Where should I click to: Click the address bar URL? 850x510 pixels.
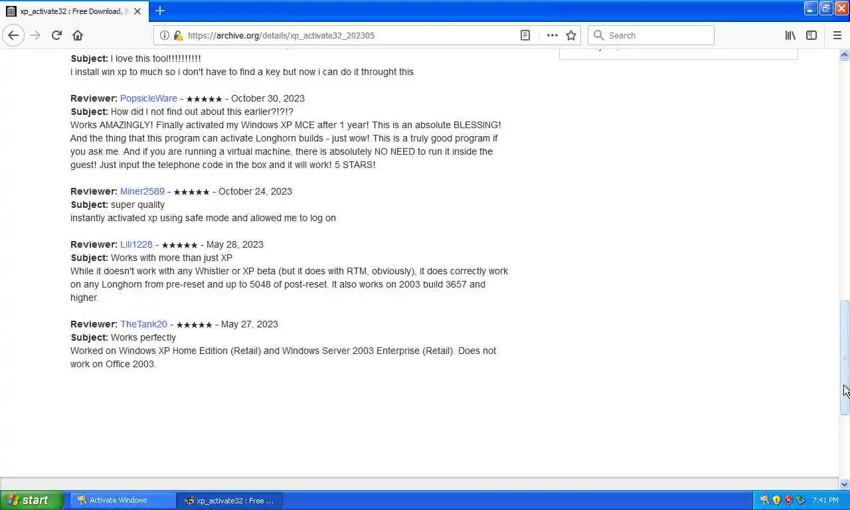click(281, 35)
